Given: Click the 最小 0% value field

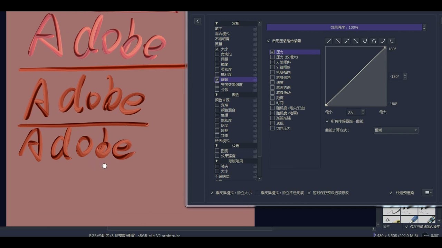Looking at the screenshot, I should (354, 112).
